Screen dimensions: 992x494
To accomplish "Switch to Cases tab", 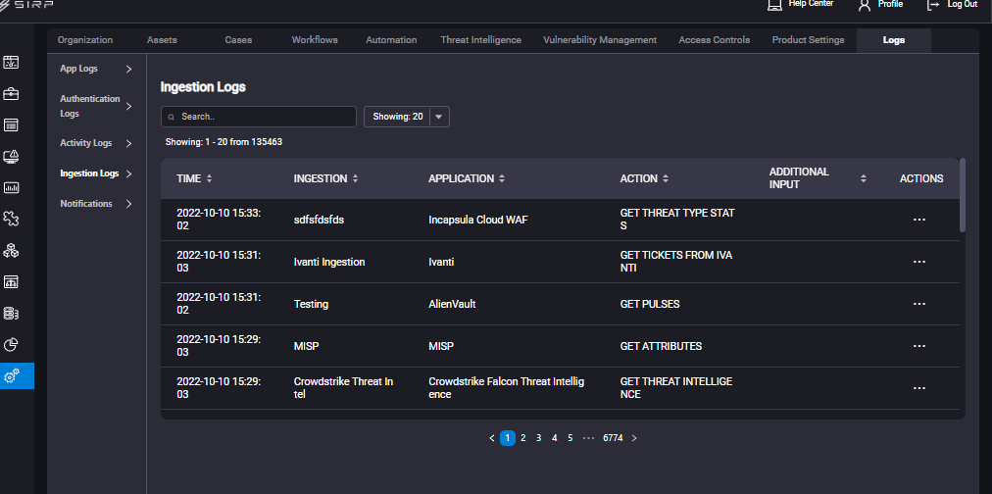I will point(238,40).
